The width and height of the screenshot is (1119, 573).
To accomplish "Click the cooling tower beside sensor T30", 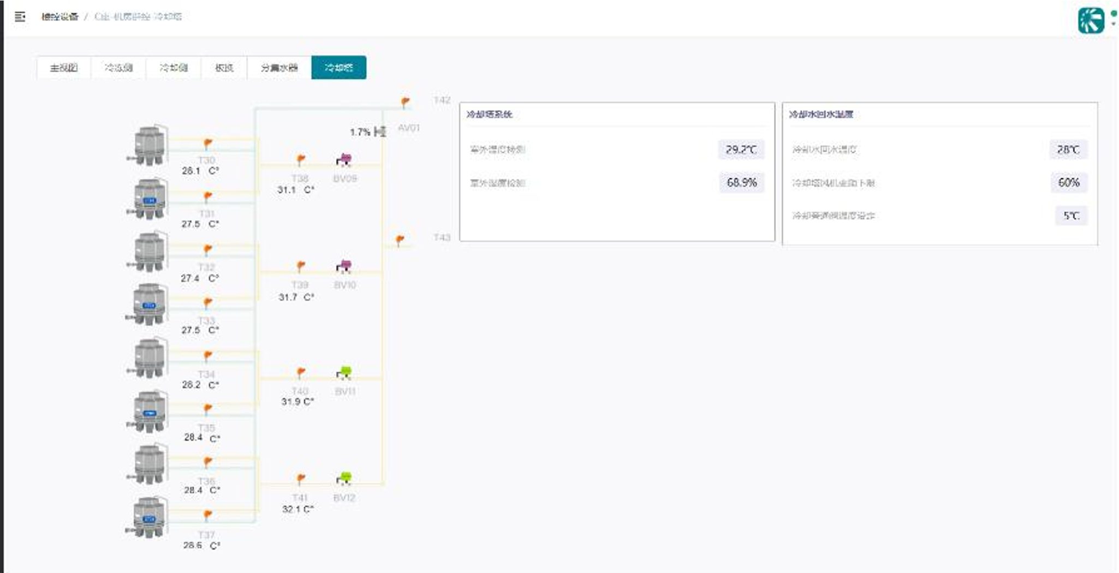I will click(x=148, y=146).
